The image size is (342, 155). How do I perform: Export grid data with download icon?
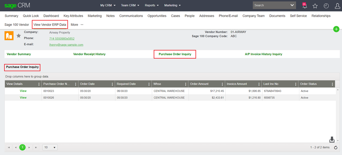coord(332,139)
